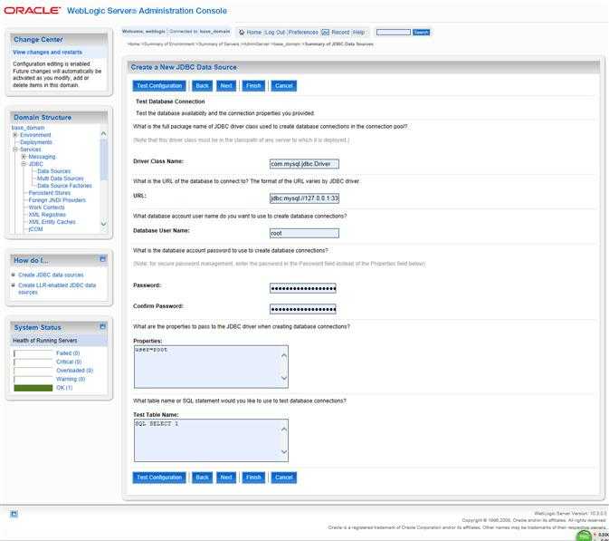609x541 pixels.
Task: Open Create LLR-enabled JDBC data sources link
Action: click(57, 288)
